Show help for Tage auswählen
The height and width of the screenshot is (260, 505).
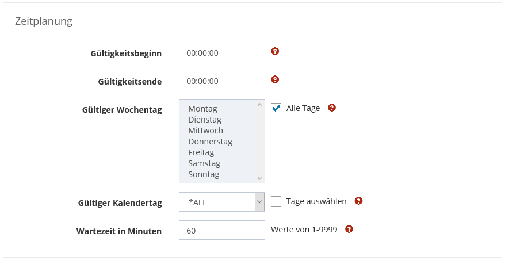click(x=359, y=201)
